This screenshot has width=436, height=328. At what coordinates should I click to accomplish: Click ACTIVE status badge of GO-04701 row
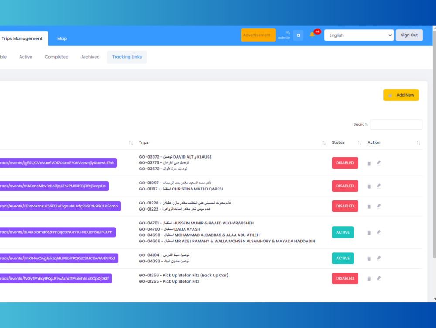pos(343,232)
